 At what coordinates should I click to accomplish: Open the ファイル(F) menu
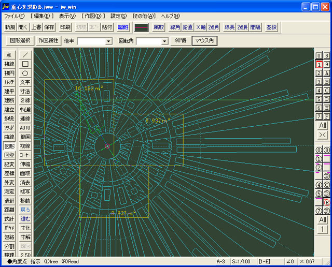(15, 16)
